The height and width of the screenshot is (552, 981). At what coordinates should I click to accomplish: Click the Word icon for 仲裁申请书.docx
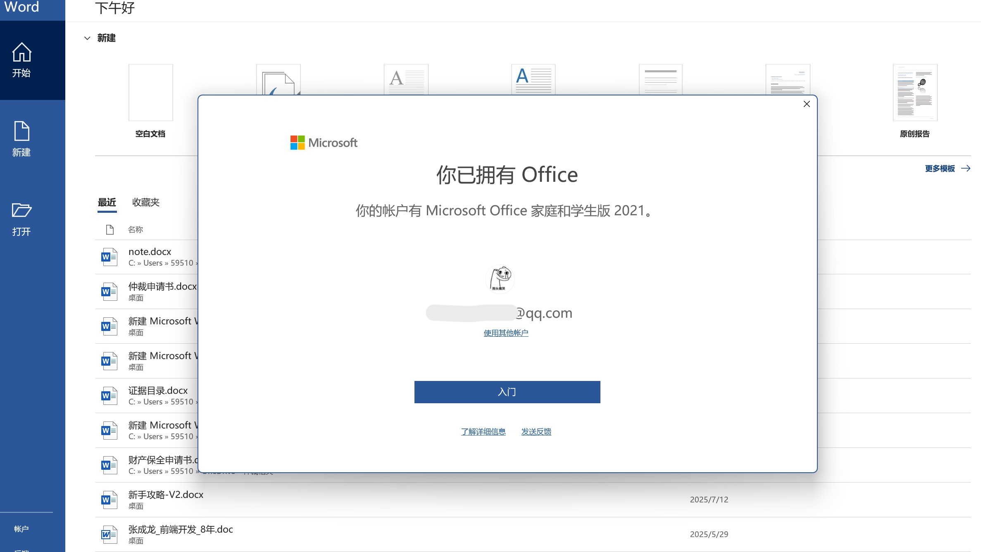click(x=110, y=291)
